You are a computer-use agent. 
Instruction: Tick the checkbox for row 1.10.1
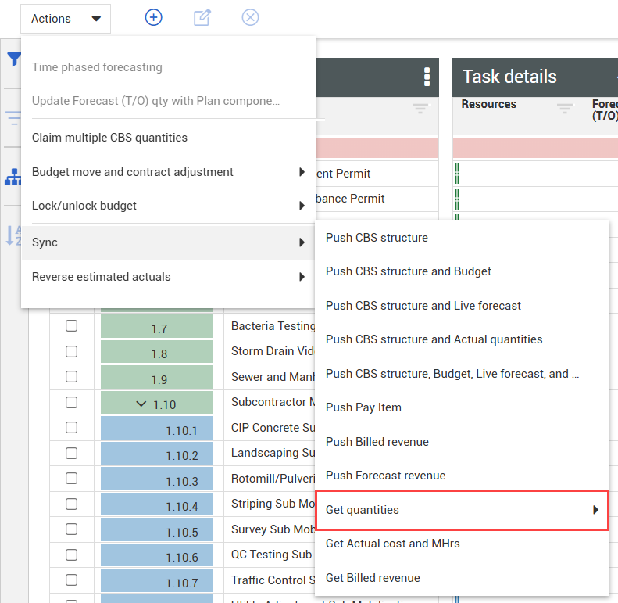(71, 428)
